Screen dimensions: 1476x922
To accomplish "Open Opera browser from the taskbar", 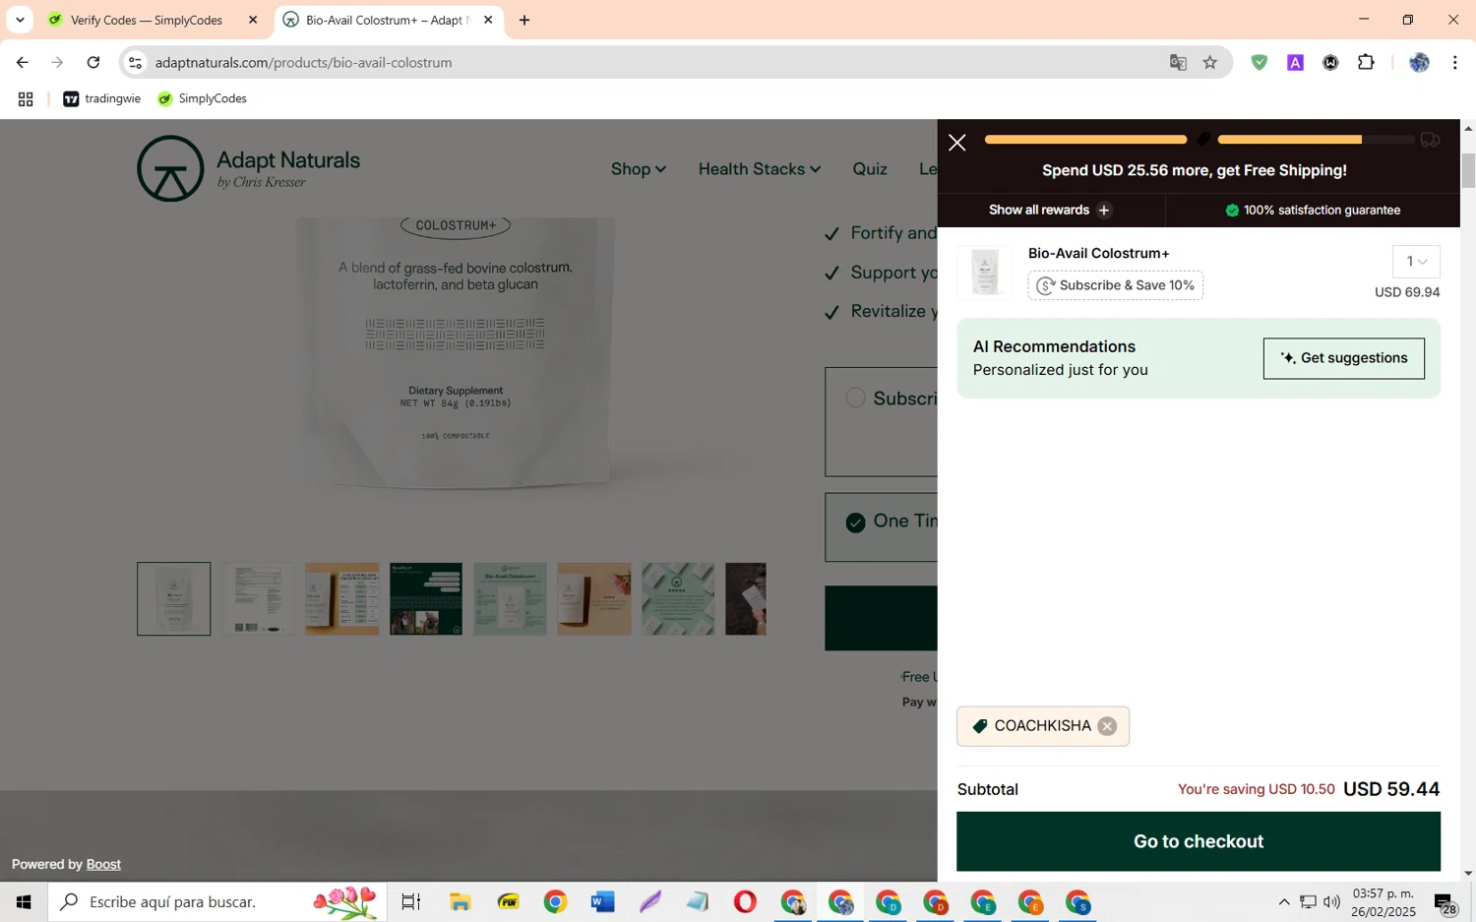I will tap(745, 901).
